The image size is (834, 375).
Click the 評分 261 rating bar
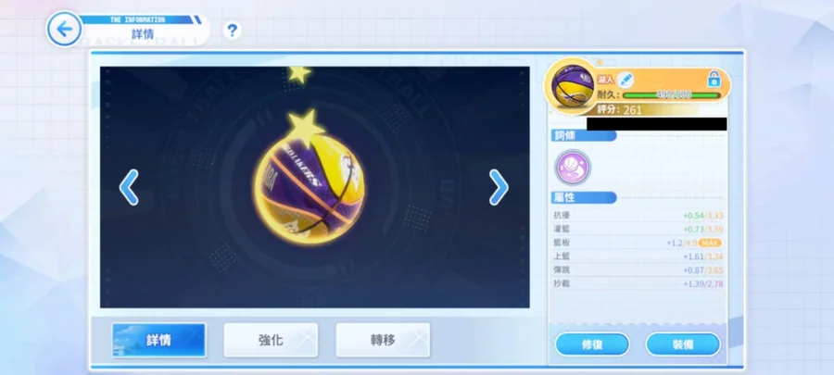click(646, 110)
